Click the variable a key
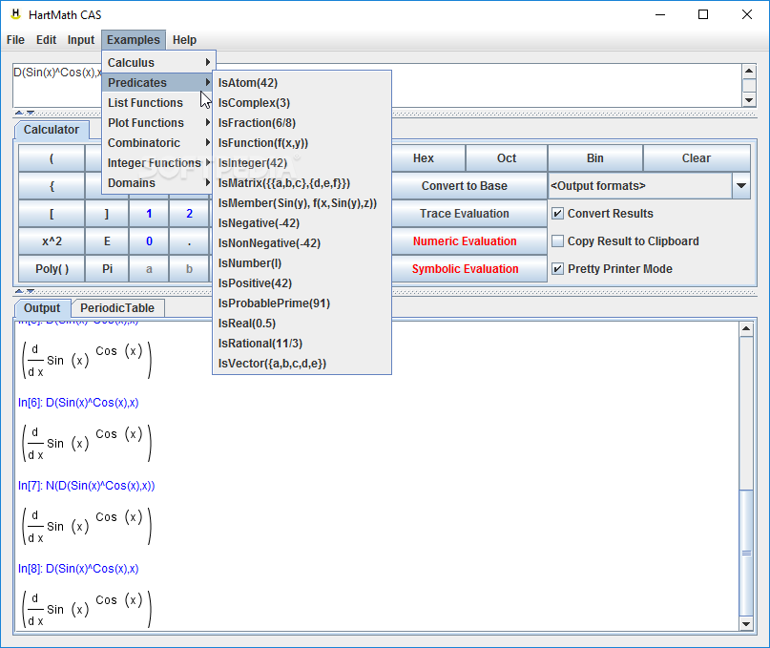Image resolution: width=770 pixels, height=648 pixels. tap(149, 269)
